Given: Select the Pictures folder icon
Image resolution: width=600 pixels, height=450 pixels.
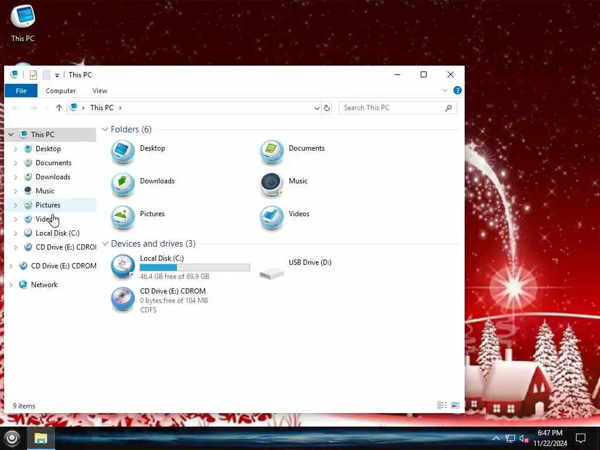Looking at the screenshot, I should [123, 217].
